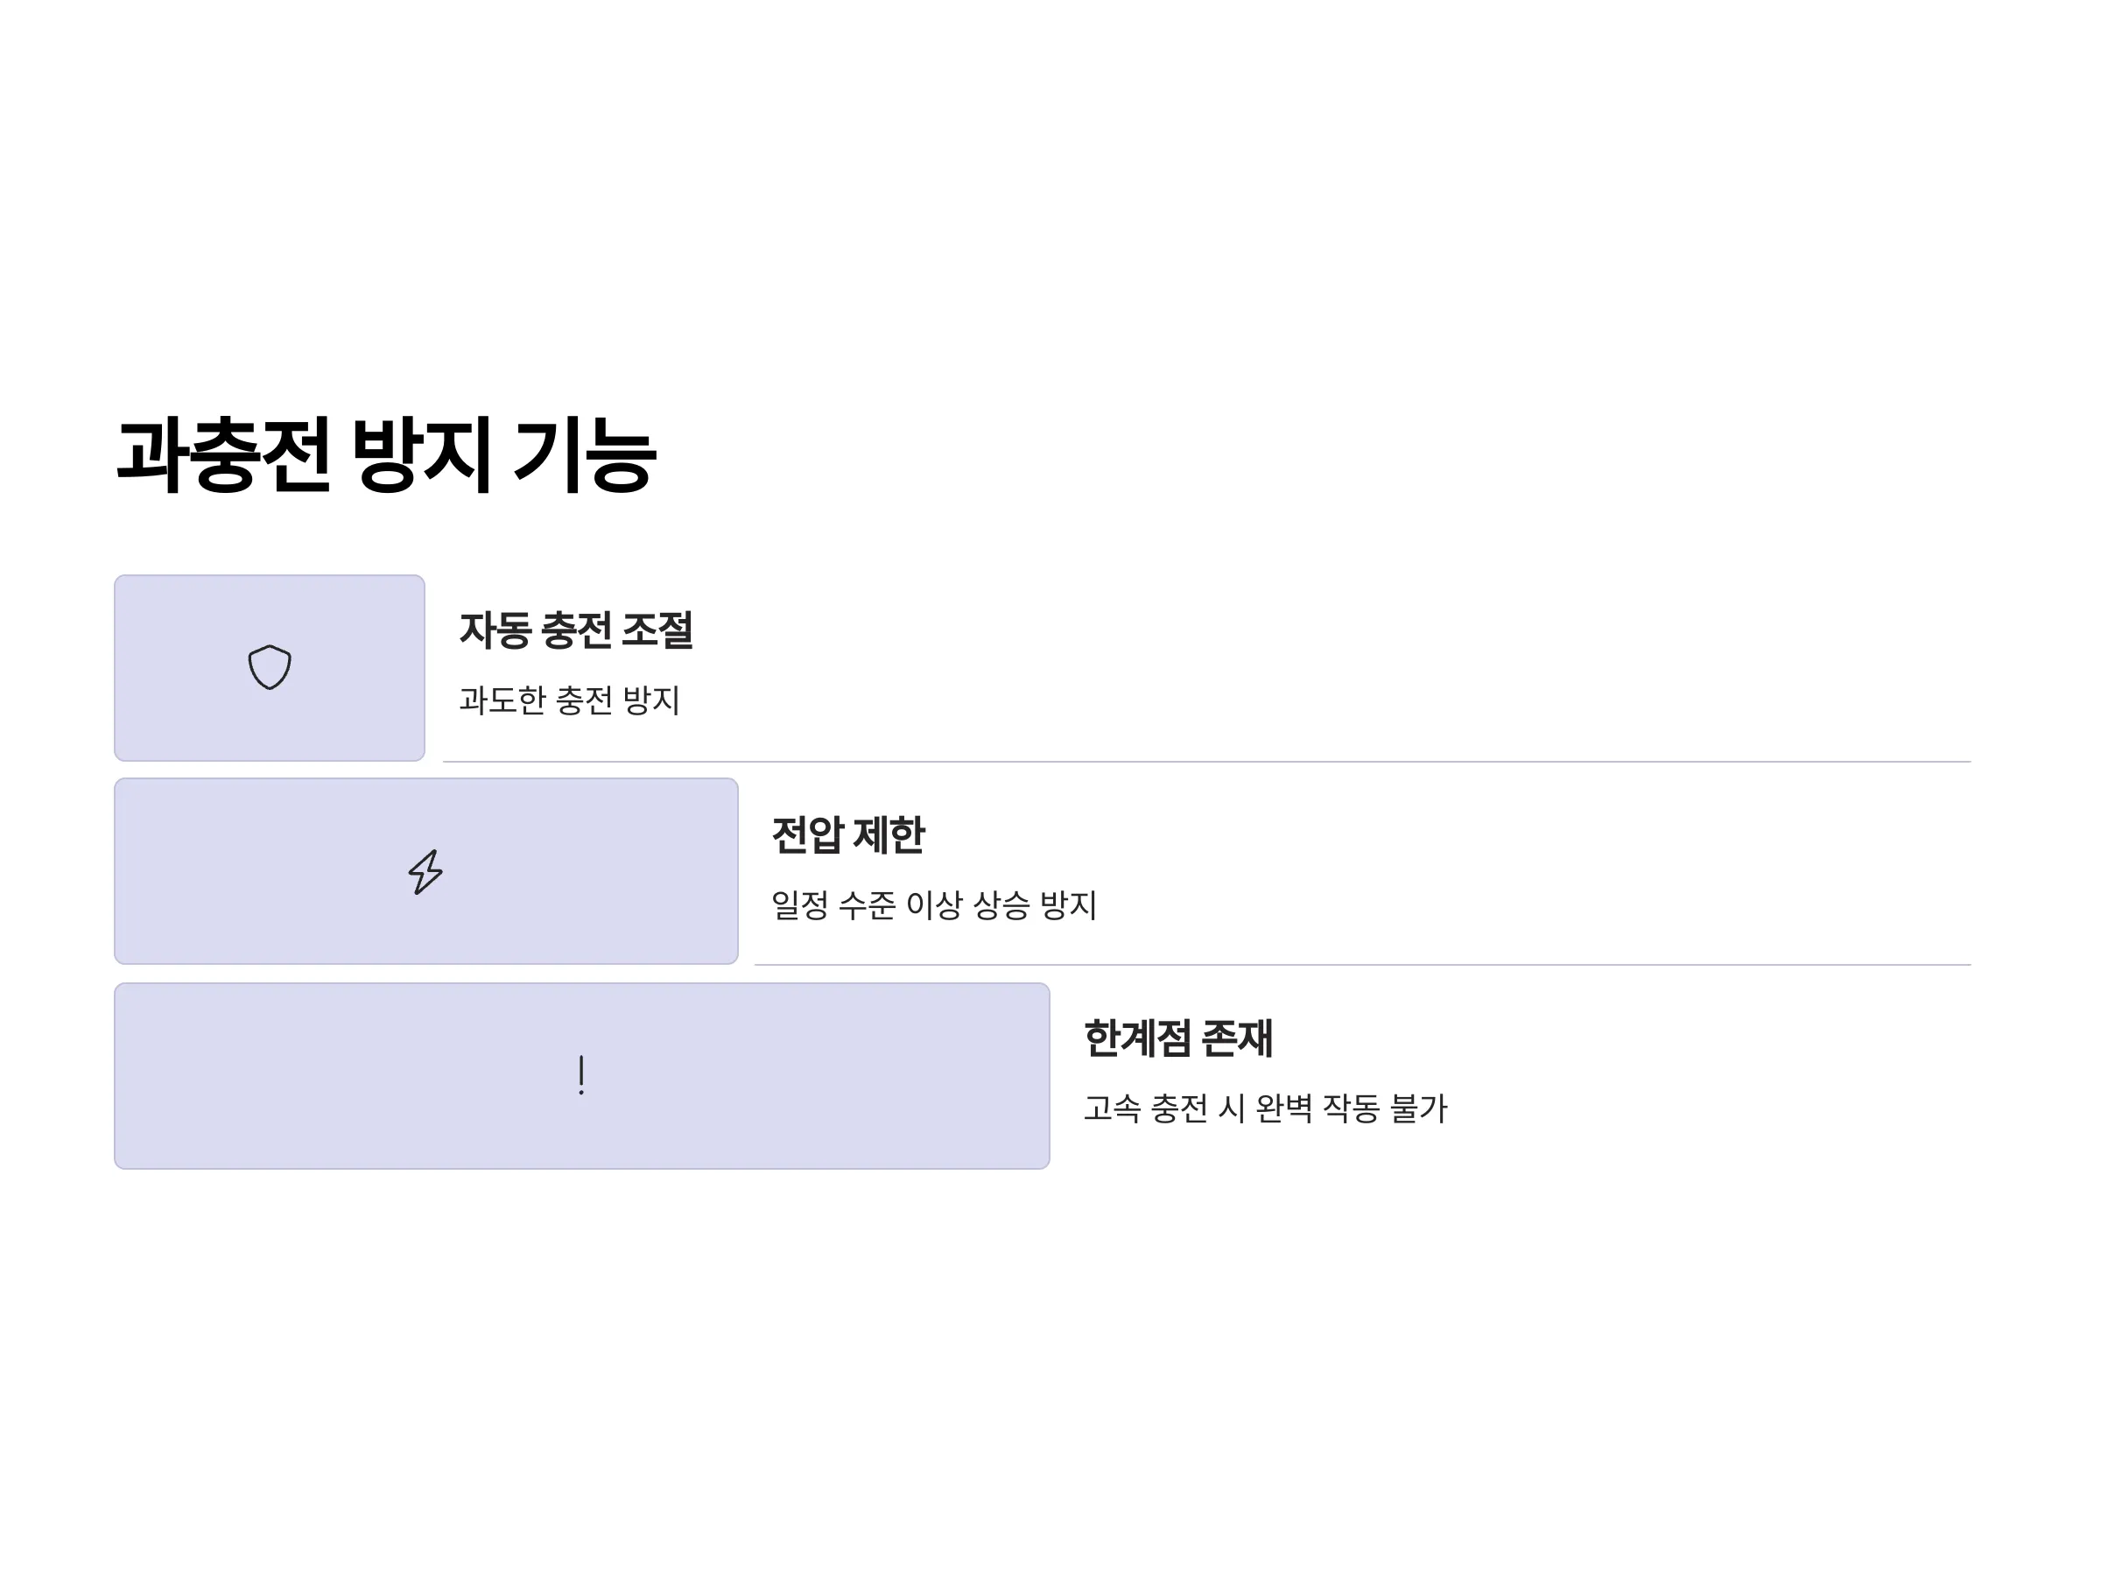This screenshot has height=1576, width=2101.
Task: Select the text 일정 수준 이상 상승 방지
Action: pos(934,904)
